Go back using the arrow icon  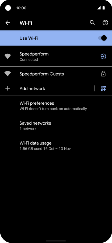(x=8, y=23)
